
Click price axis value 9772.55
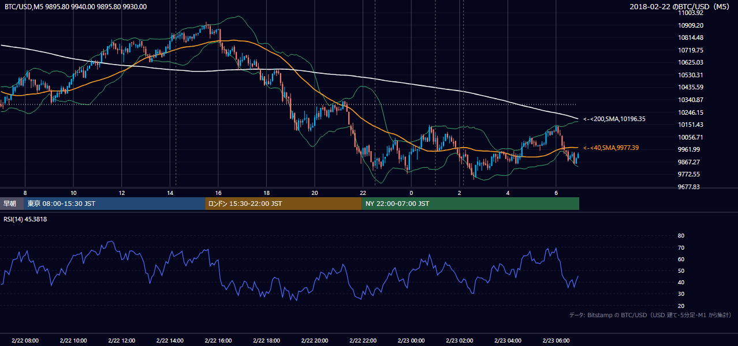pos(689,174)
